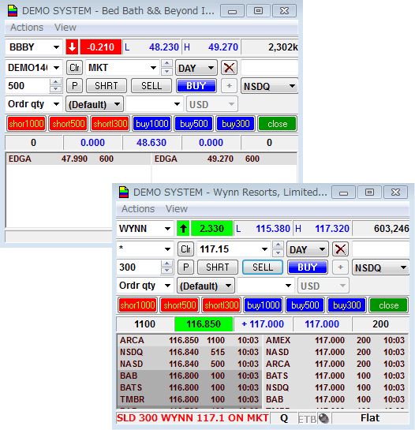Click blue buy1000 hotkey in BBBY window
The height and width of the screenshot is (430, 415).
(x=152, y=124)
